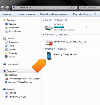Click the Forward navigation arrow button
The width and height of the screenshot is (100, 105).
7,8
